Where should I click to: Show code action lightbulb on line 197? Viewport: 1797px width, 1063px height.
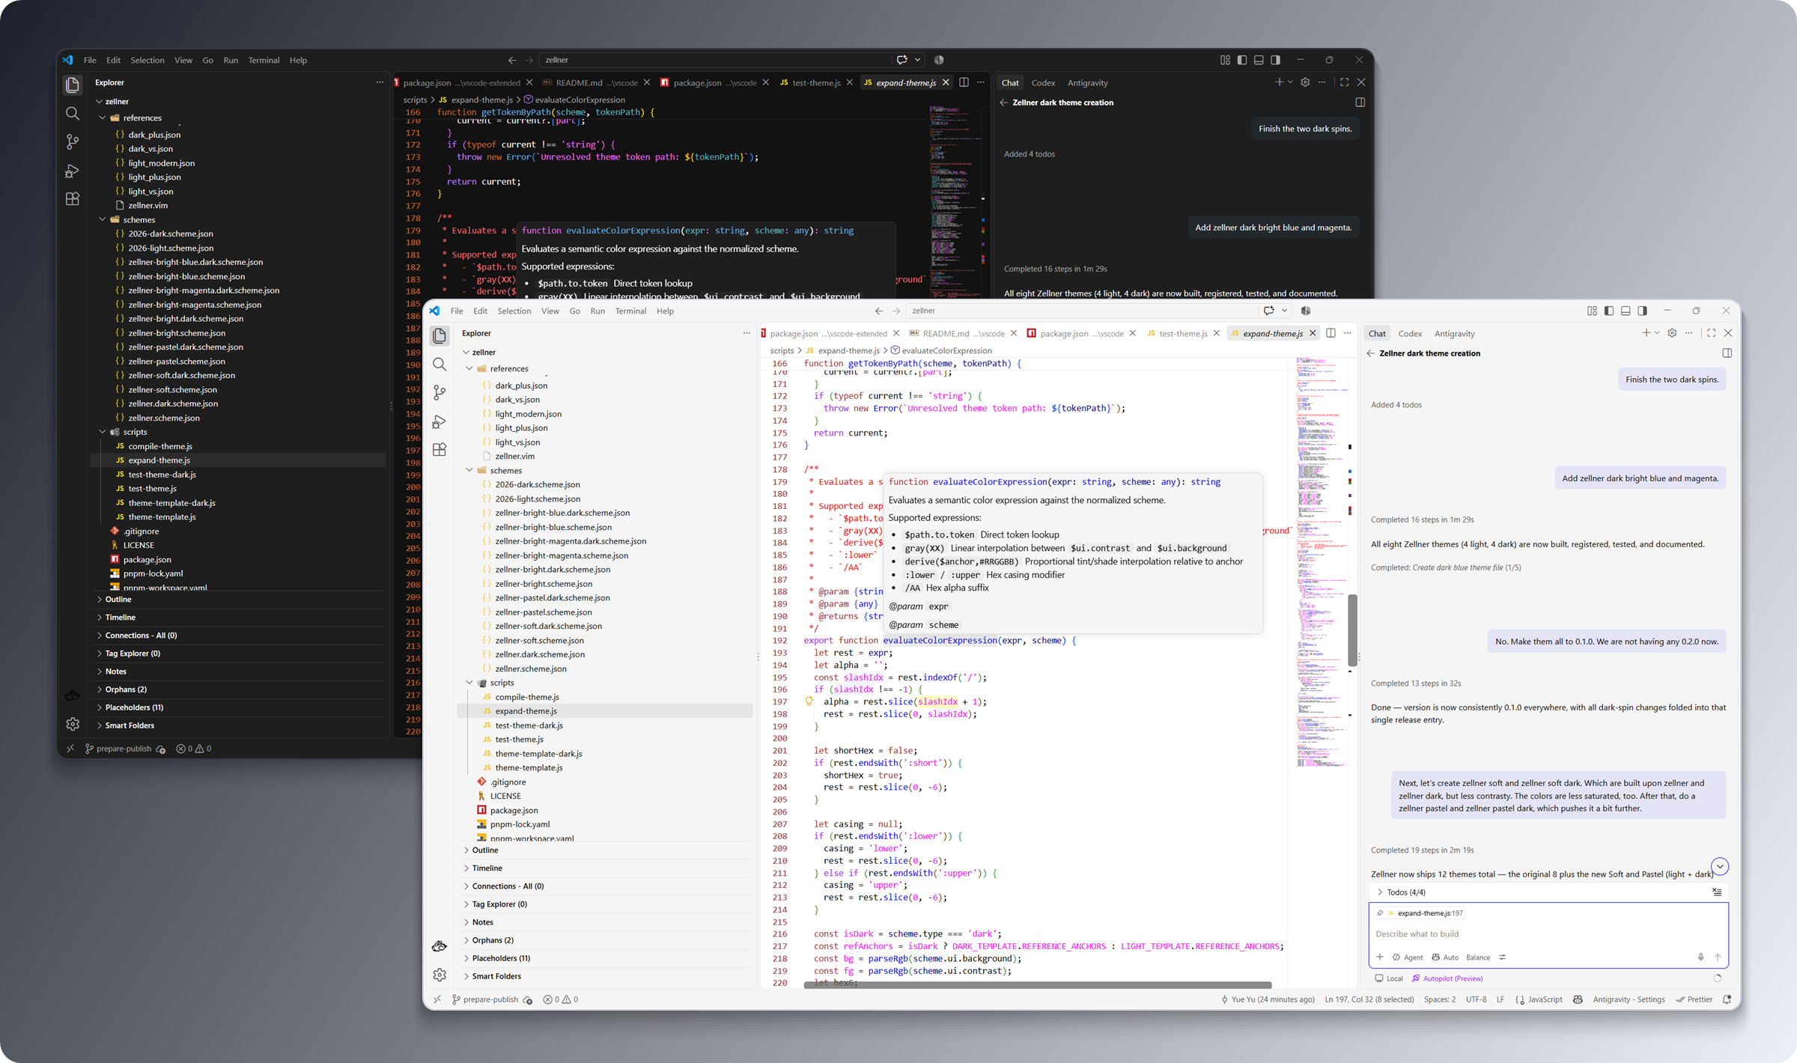tap(809, 701)
